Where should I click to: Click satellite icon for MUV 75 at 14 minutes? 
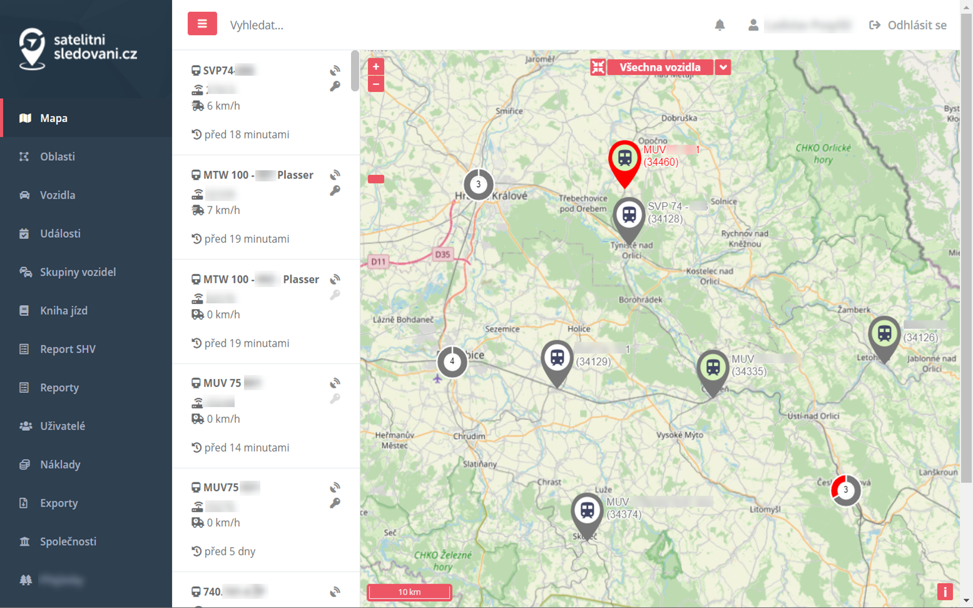click(335, 383)
